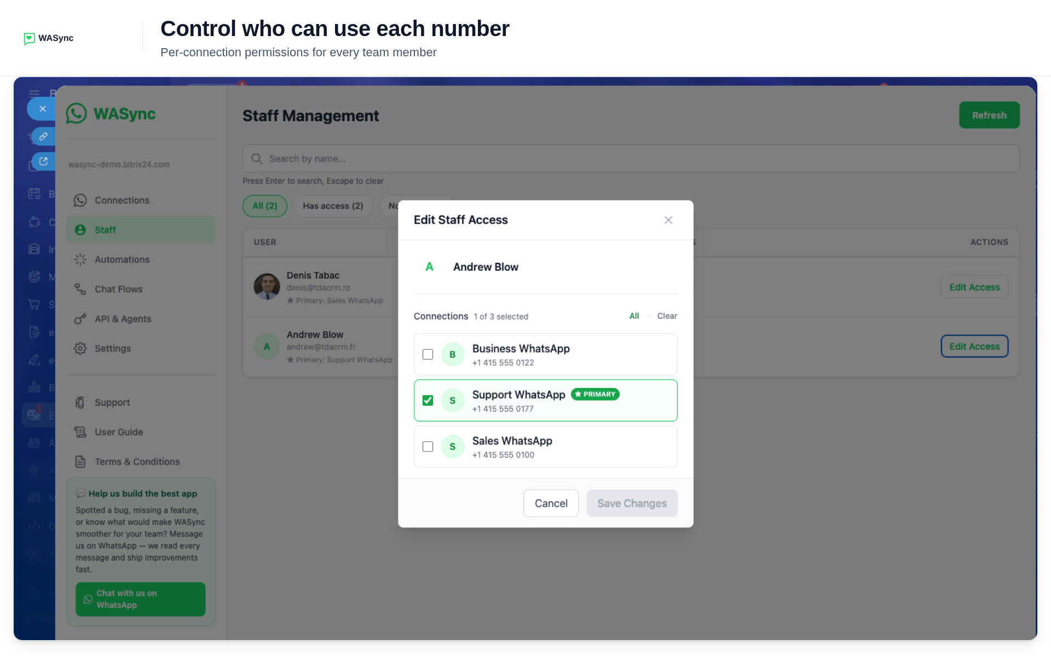Viewport: 1051px width, 656px height.
Task: Click the Support icon in sidebar
Action: (x=80, y=402)
